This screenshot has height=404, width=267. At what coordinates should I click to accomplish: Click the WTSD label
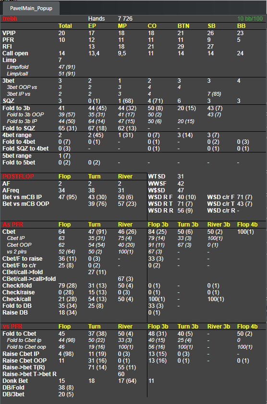coord(157,177)
